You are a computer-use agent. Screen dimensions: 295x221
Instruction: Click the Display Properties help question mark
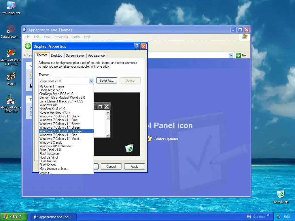click(x=137, y=46)
